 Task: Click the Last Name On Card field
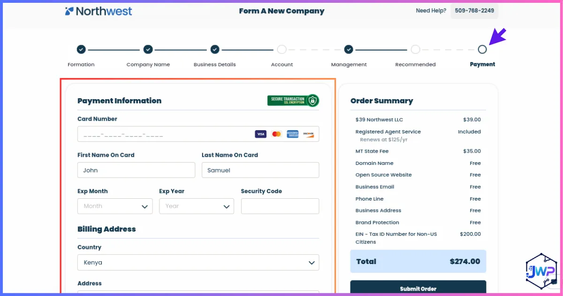(x=260, y=170)
